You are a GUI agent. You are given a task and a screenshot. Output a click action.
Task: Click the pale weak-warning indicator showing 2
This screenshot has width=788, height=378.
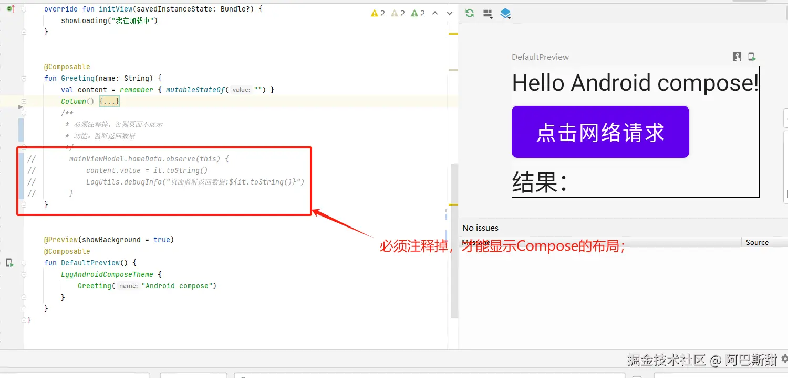(398, 13)
